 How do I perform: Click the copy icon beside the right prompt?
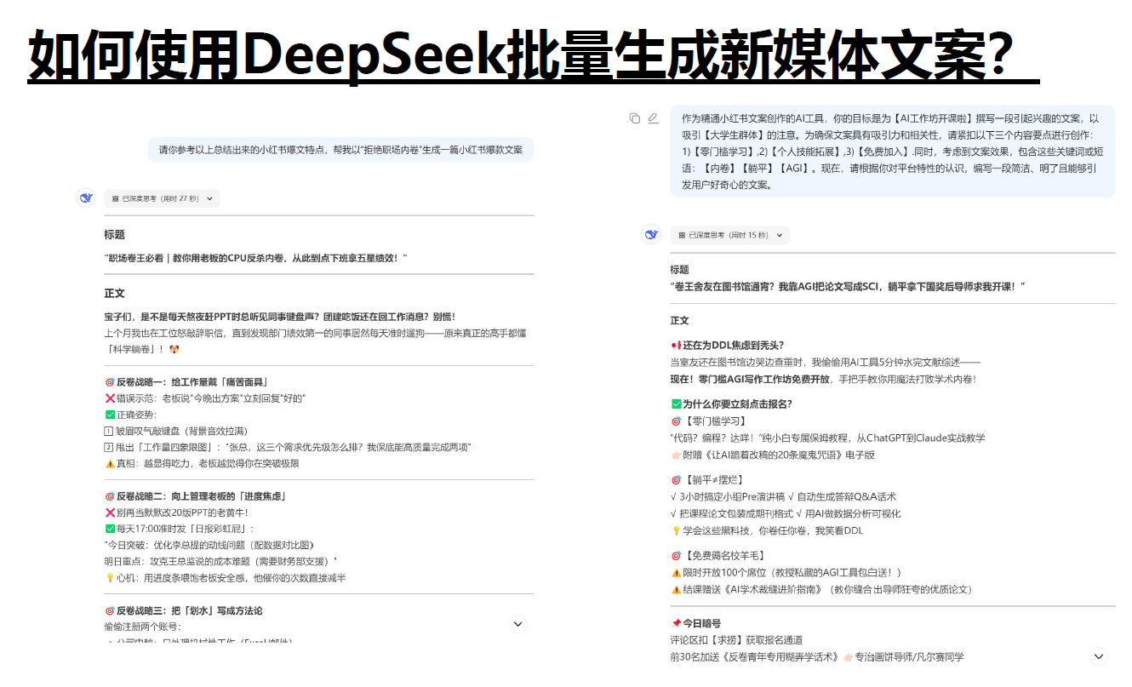[635, 118]
